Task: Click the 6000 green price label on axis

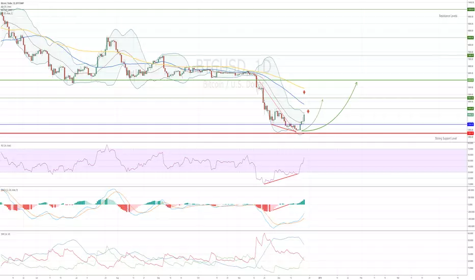Action: [x=470, y=80]
